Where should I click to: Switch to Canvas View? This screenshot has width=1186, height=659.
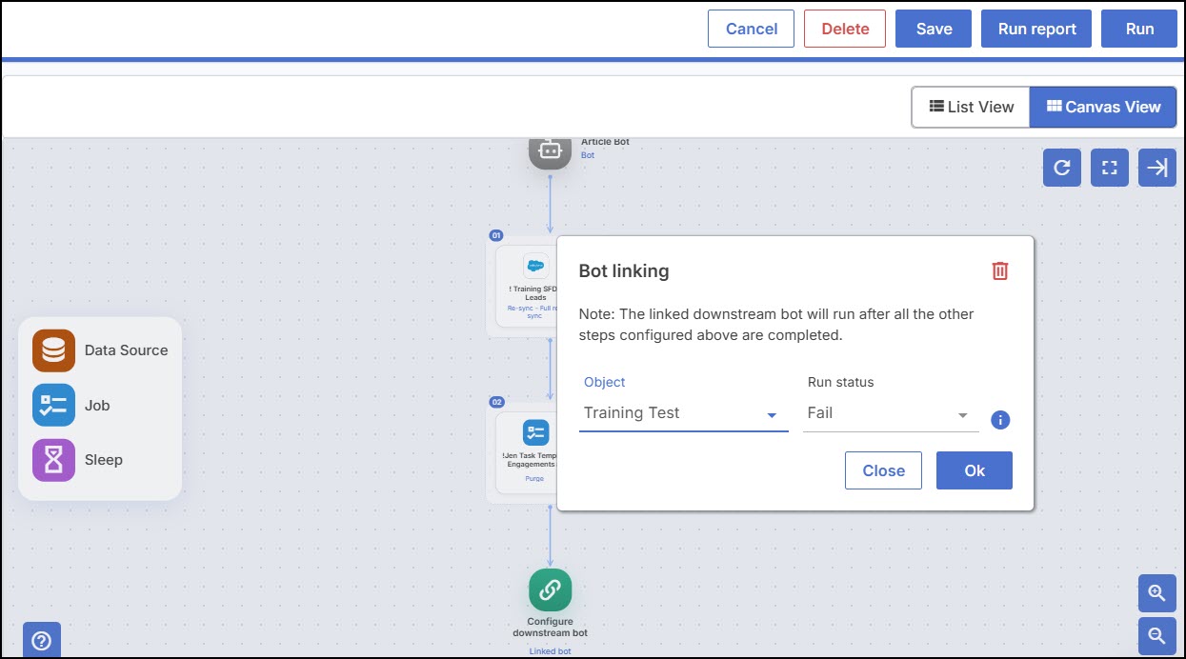pyautogui.click(x=1103, y=107)
